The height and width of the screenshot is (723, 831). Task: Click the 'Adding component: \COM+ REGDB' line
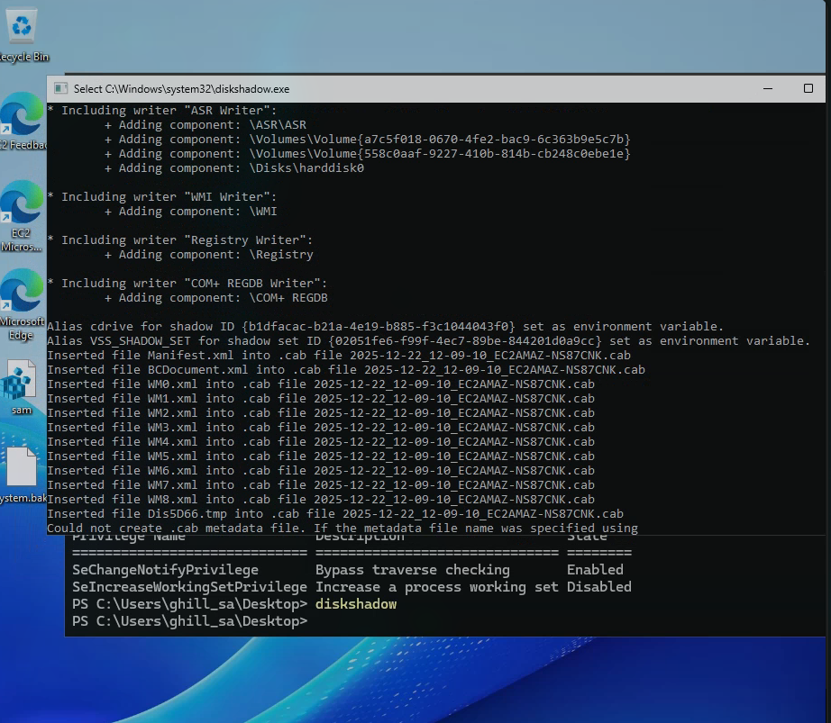click(216, 298)
